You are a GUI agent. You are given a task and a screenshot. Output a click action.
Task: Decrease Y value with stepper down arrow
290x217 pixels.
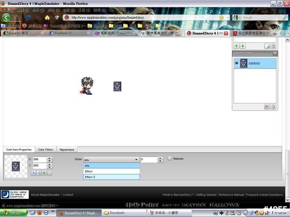tap(49, 167)
